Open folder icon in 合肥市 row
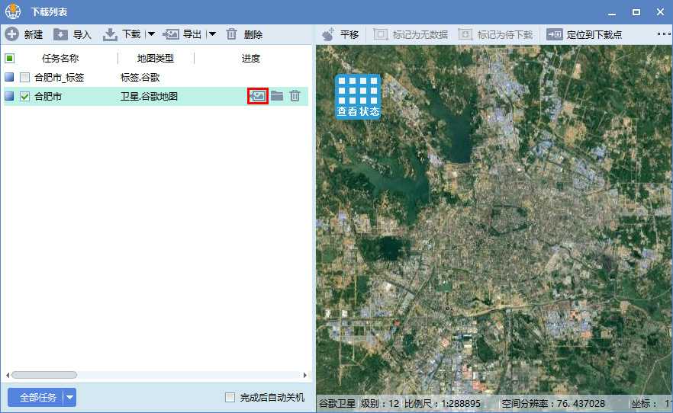This screenshot has height=413, width=673. click(277, 96)
